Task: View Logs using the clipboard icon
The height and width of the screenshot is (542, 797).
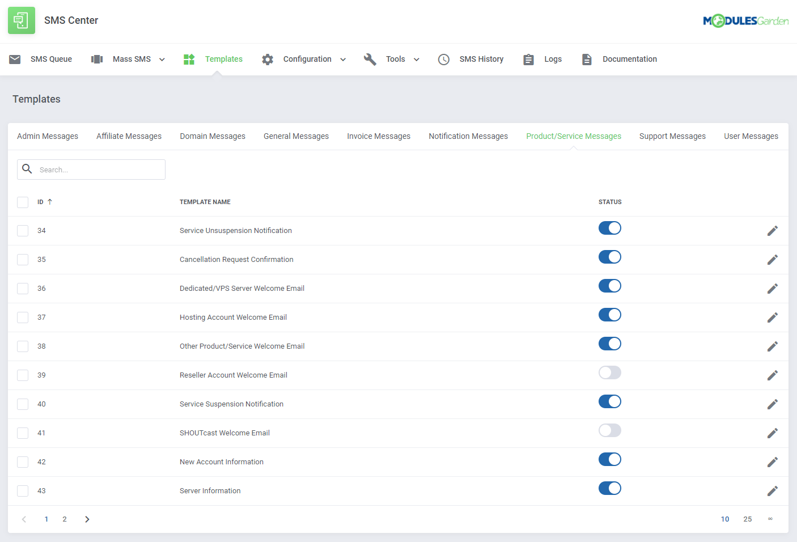Action: tap(528, 59)
